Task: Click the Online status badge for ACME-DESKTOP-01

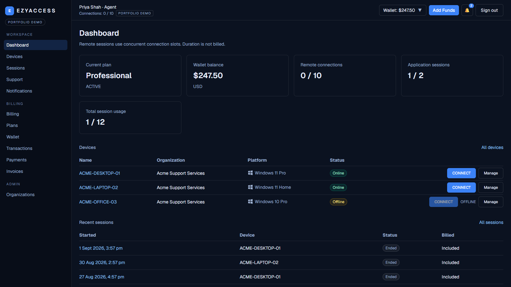Action: (x=338, y=173)
